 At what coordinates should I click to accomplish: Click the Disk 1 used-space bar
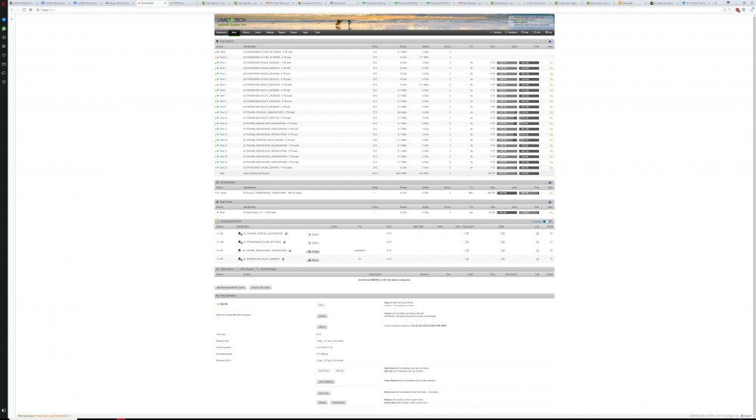(x=507, y=63)
